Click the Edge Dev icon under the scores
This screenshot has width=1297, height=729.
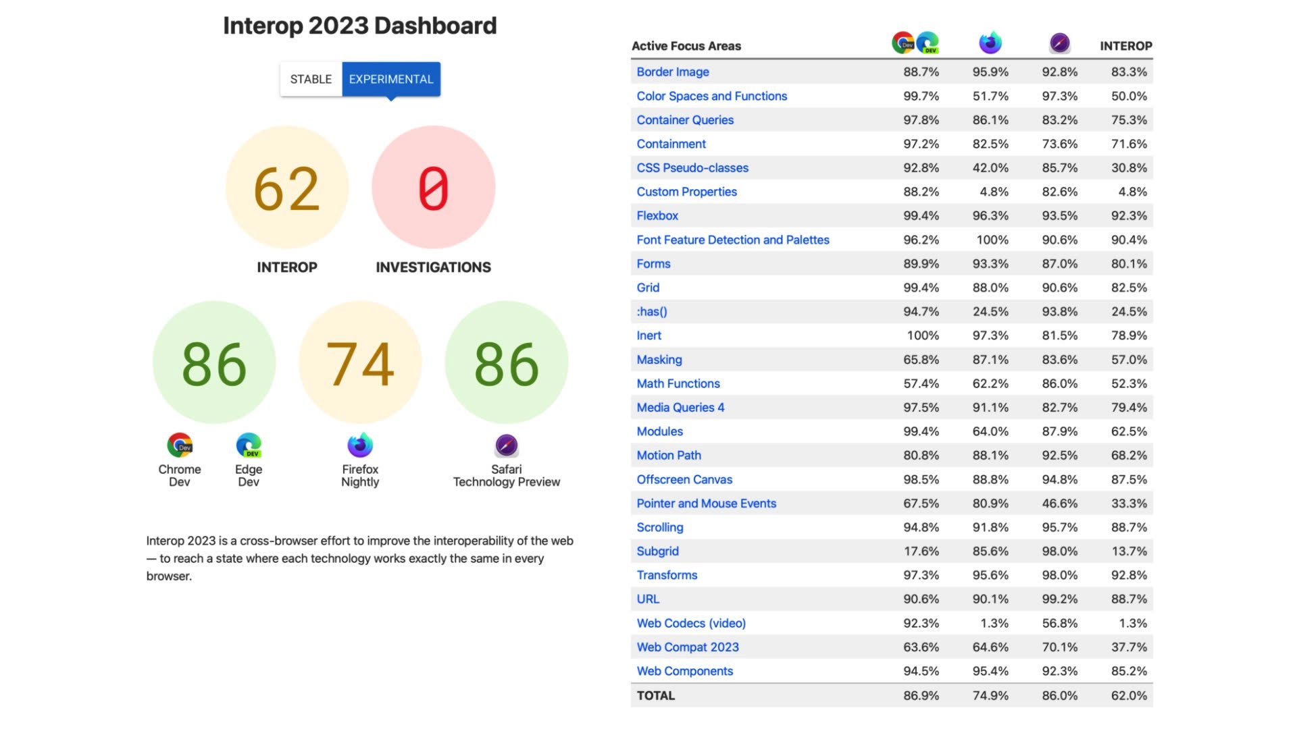[x=249, y=446]
